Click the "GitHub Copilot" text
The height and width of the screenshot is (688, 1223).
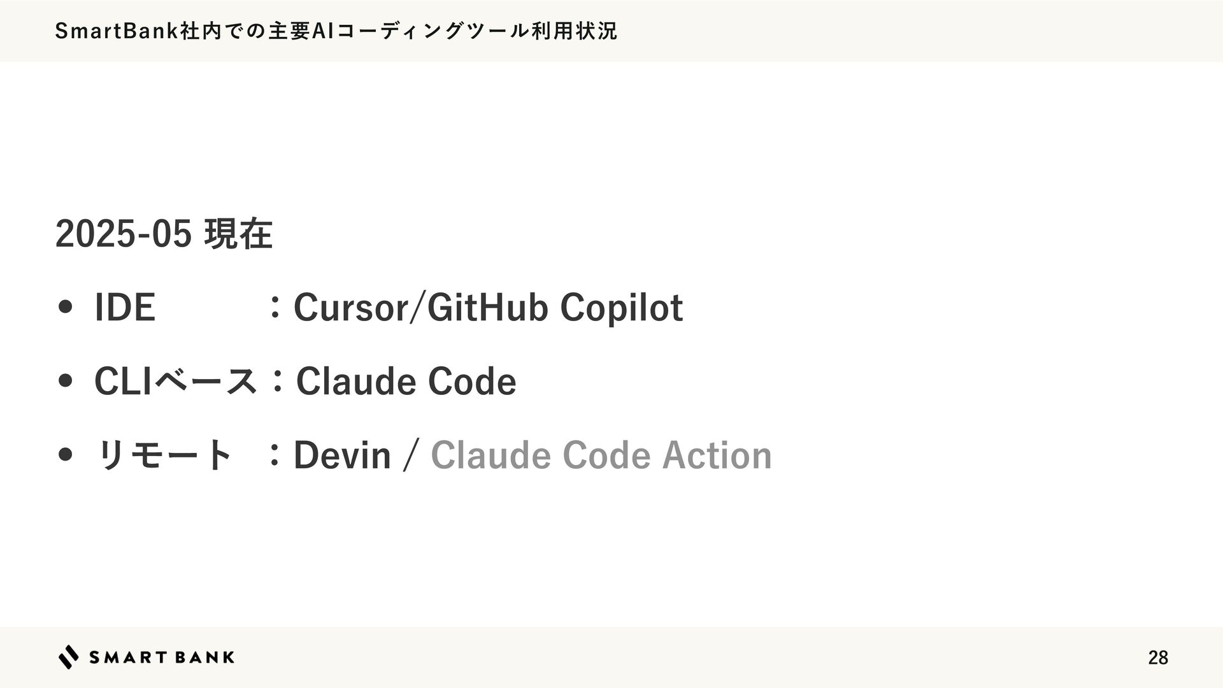click(555, 308)
